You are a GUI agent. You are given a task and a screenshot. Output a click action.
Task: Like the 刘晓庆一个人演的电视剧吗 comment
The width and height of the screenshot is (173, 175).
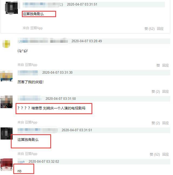pyautogui.click(x=156, y=123)
